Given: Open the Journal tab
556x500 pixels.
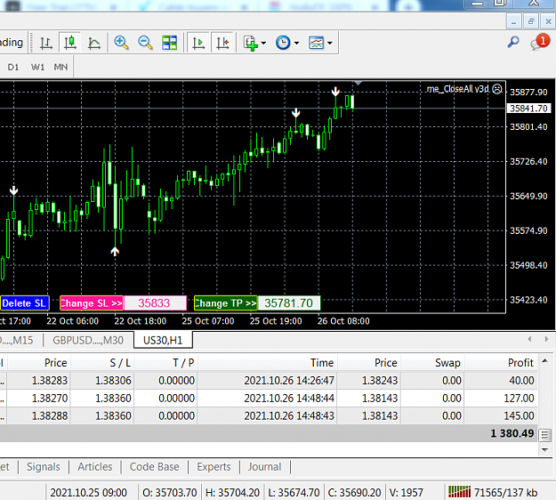Looking at the screenshot, I should point(264,467).
